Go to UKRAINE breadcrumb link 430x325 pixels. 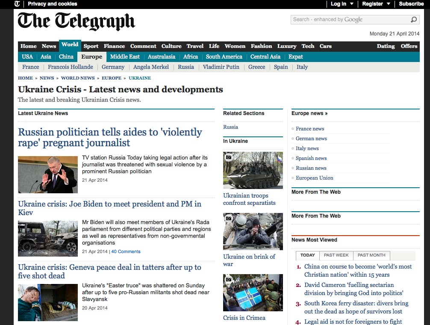(x=140, y=78)
